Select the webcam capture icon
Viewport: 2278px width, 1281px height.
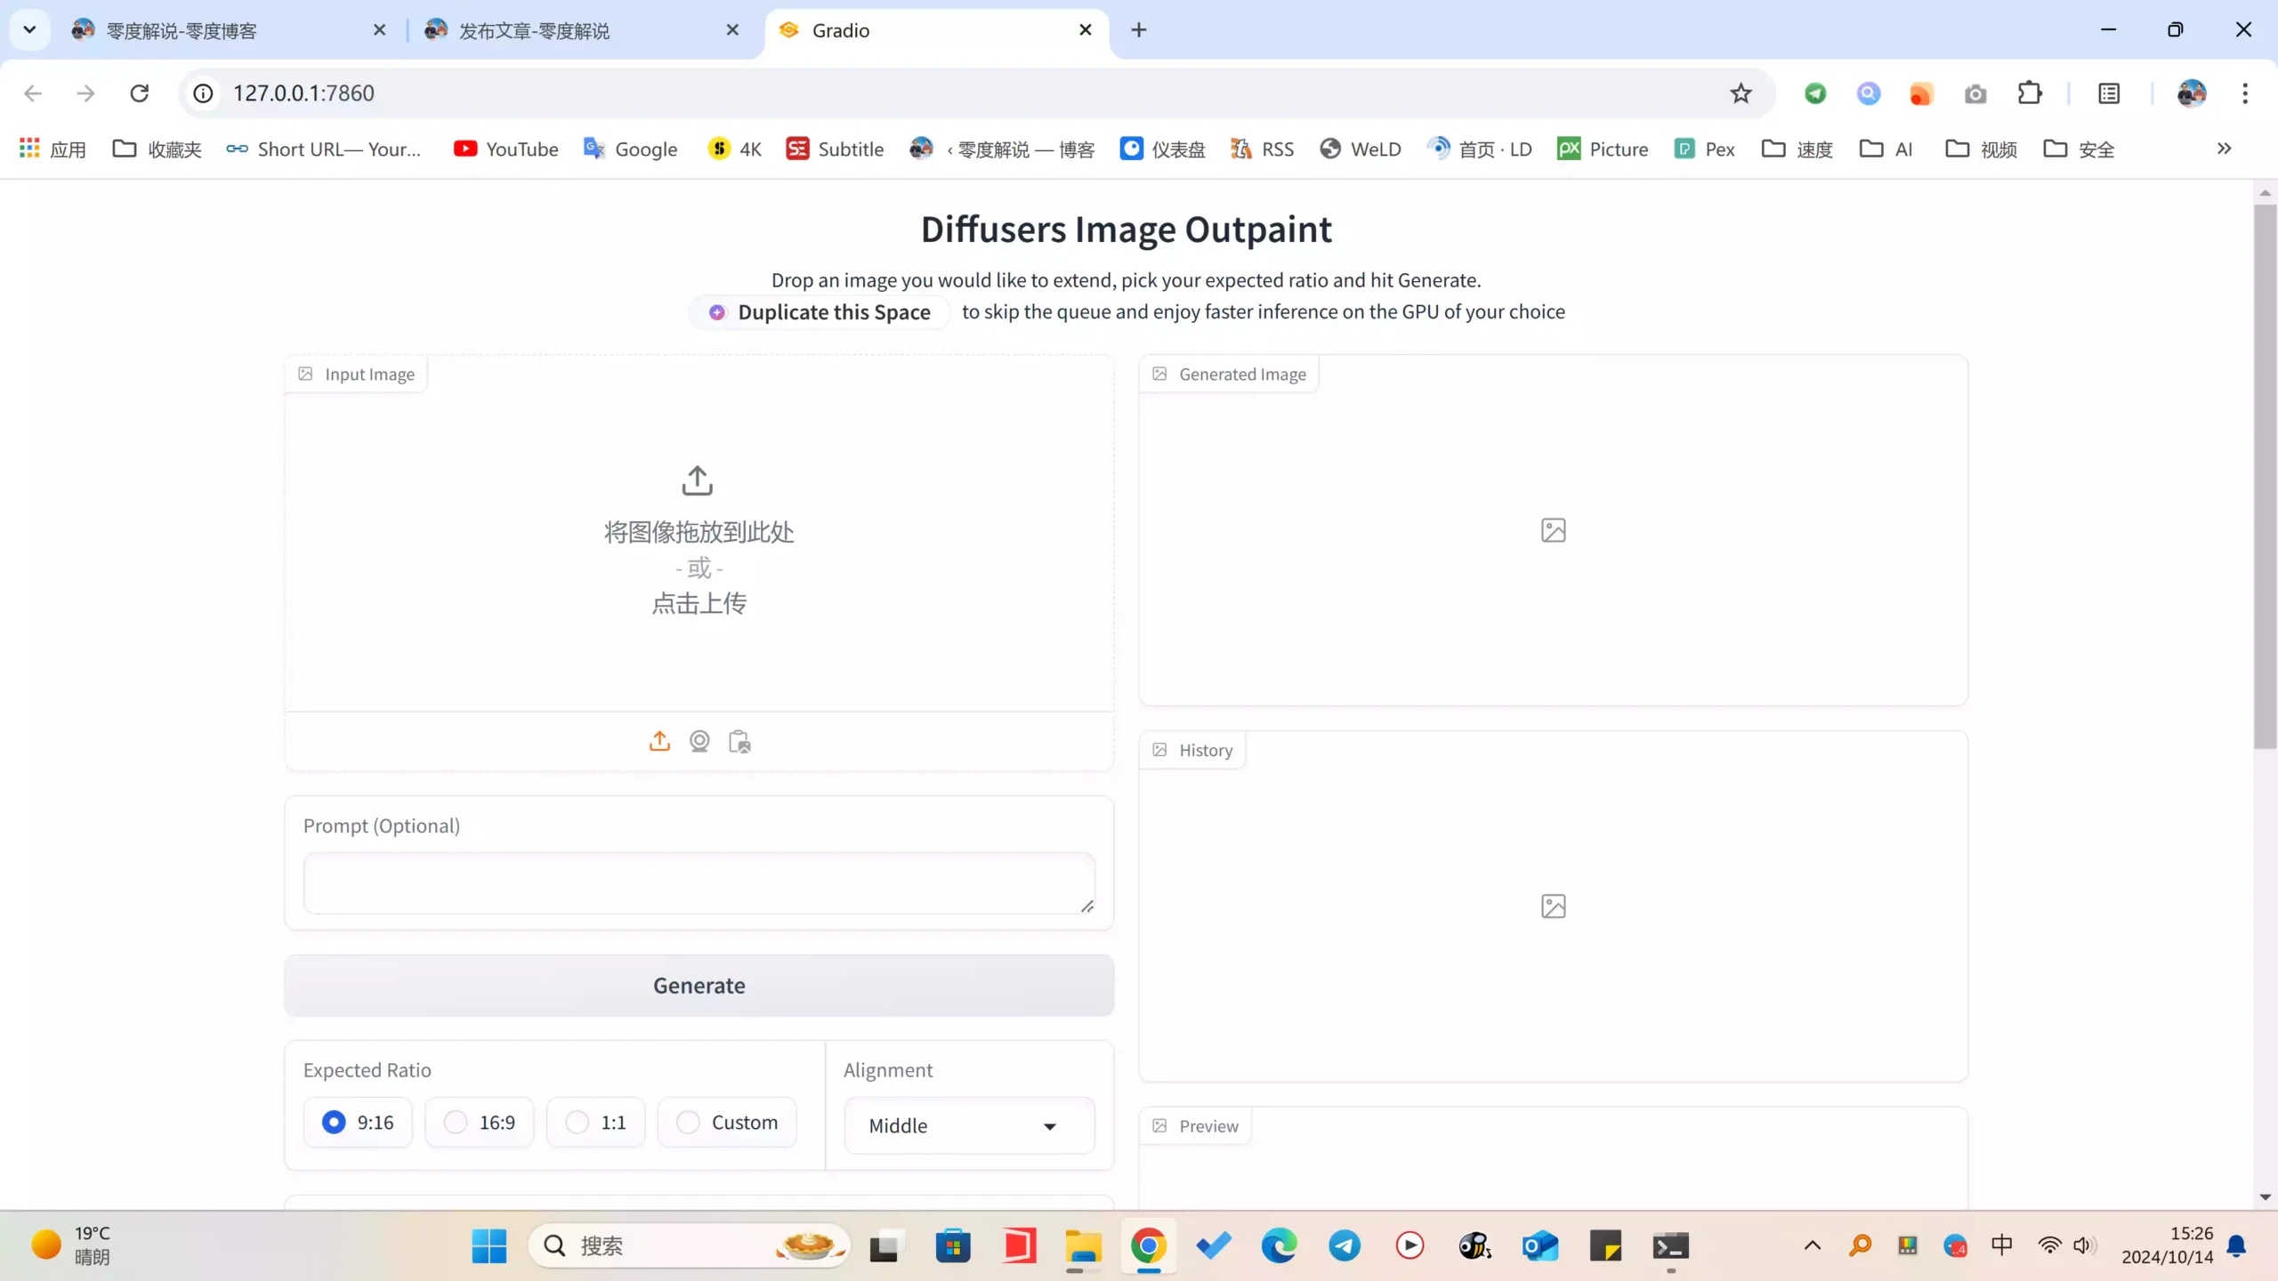(x=699, y=741)
